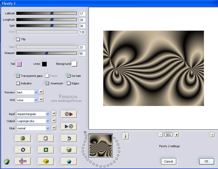Pick the pink Tab color swatch
Screen dimensions: 218x169
(x=19, y=64)
